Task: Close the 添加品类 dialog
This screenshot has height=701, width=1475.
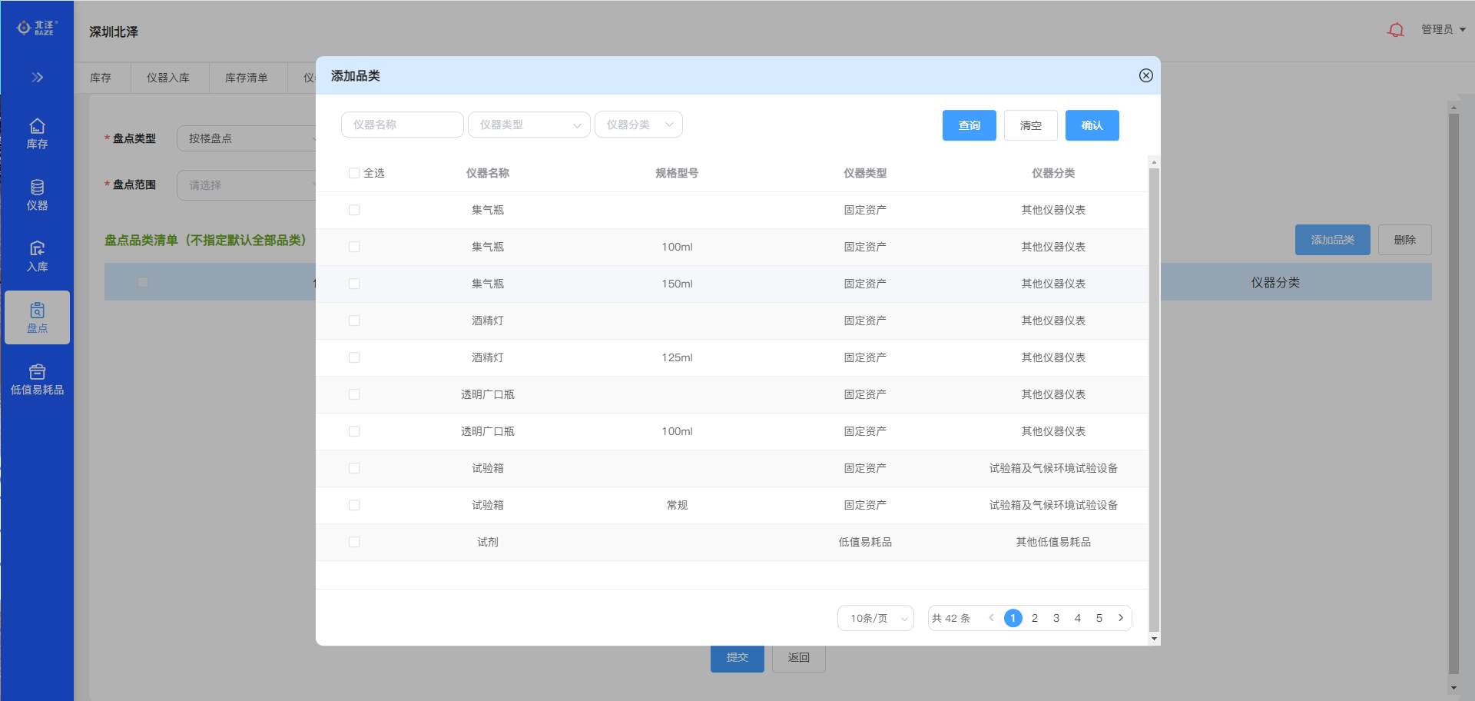Action: click(x=1145, y=75)
